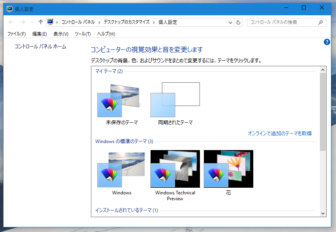Image resolution: width=336 pixels, height=232 pixels.
Task: Select the Windows Technical Preview theme
Action: [x=175, y=176]
